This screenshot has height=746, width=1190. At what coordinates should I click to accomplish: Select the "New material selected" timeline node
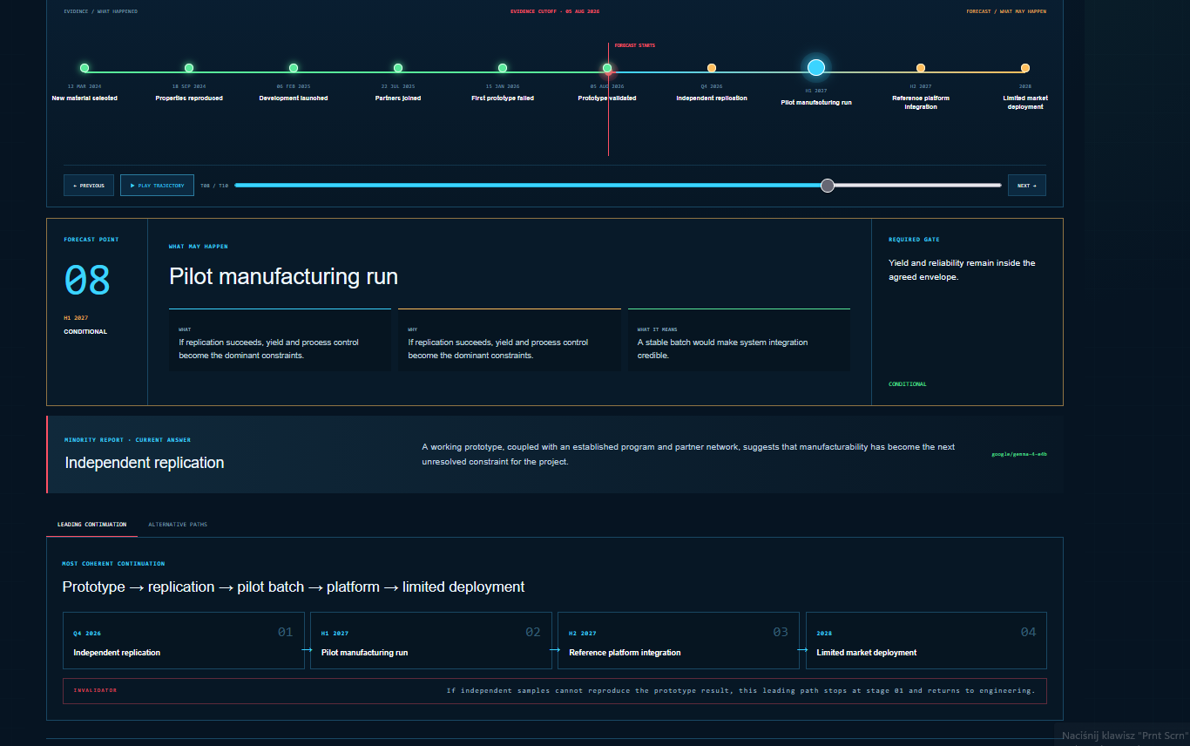(85, 68)
